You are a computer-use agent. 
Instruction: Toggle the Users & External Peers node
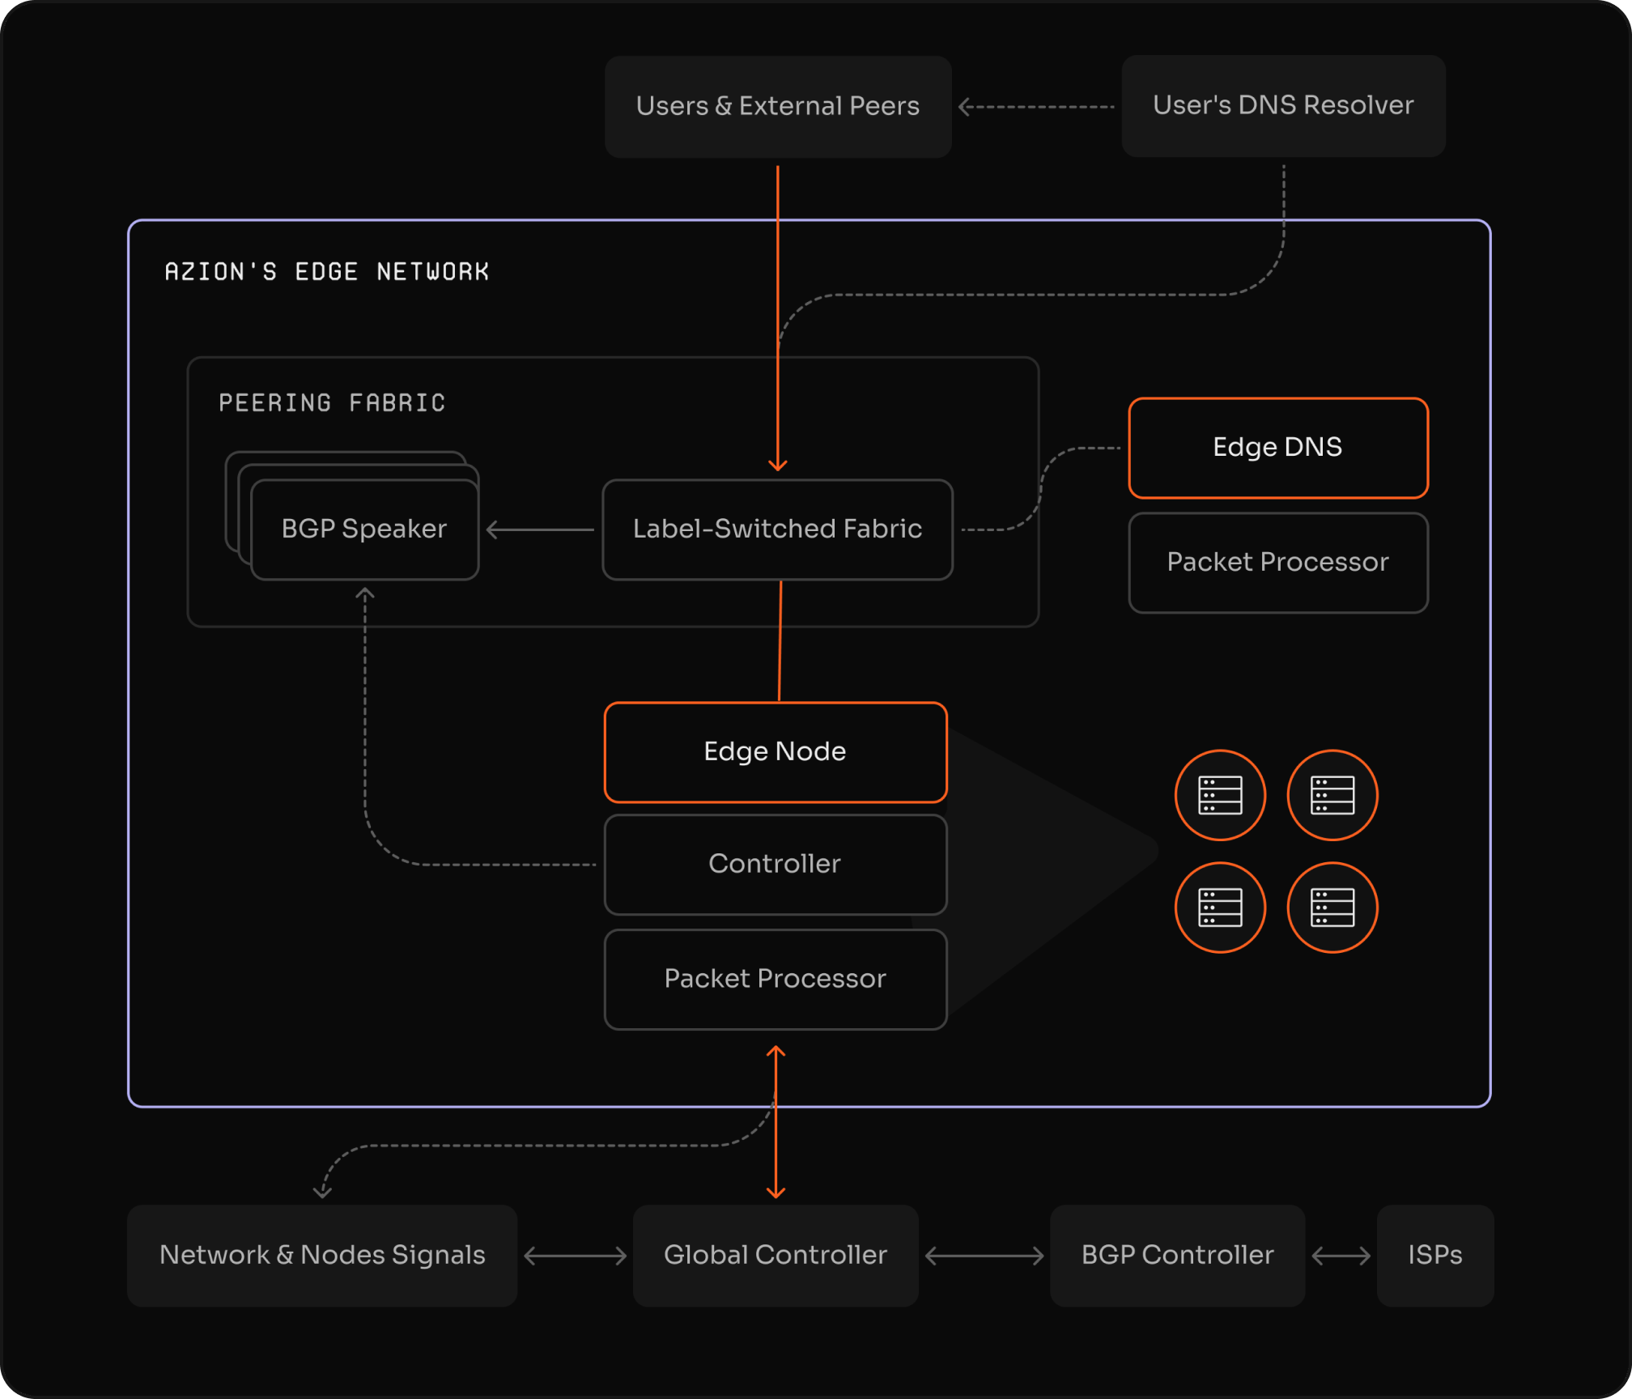[x=778, y=105]
